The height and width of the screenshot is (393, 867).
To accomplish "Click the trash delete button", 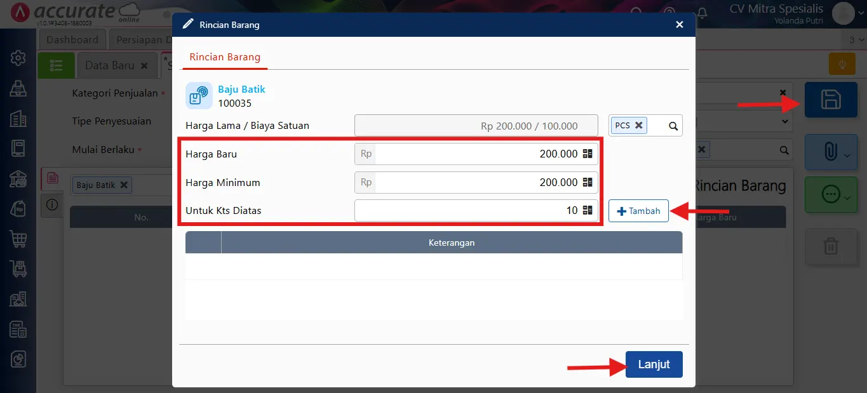I will tap(831, 246).
